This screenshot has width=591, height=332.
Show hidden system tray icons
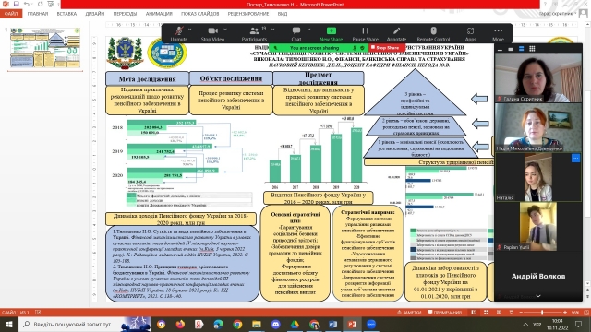coord(525,324)
